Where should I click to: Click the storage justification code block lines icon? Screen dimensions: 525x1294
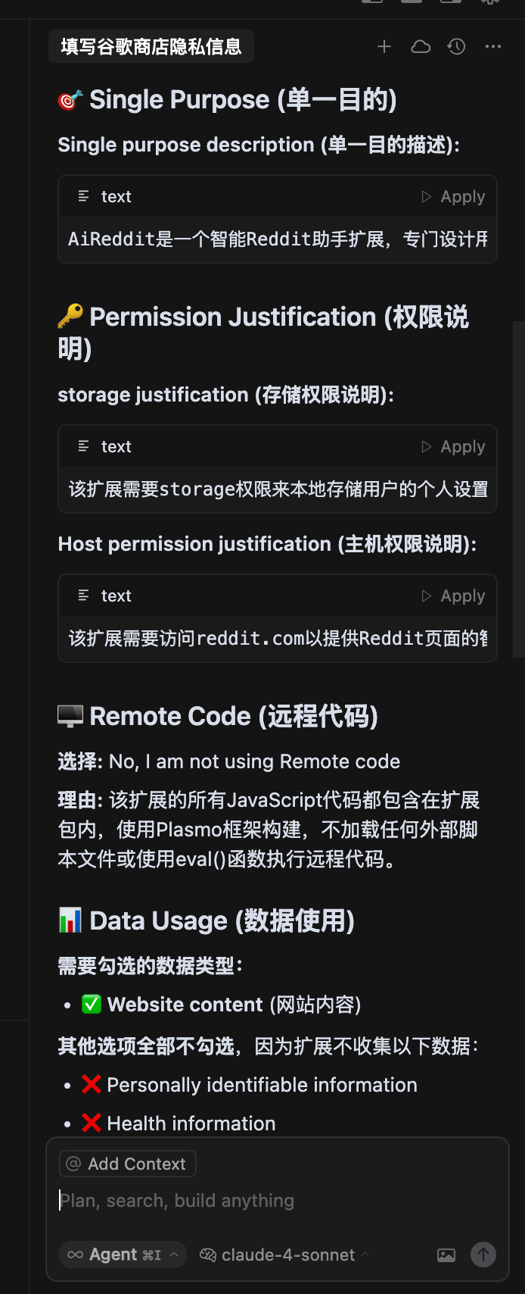[x=83, y=446]
